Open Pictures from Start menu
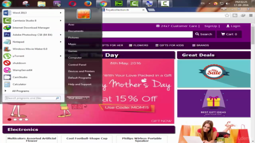255x143 pixels. [73, 37]
